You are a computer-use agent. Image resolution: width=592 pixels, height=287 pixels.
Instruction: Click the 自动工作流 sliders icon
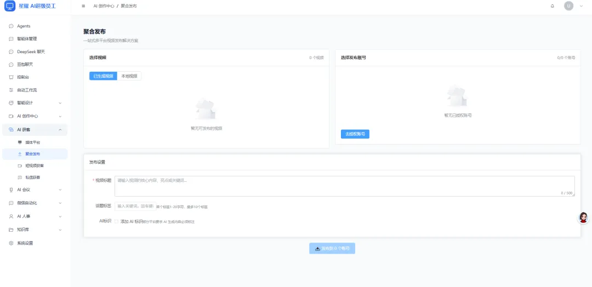coord(11,90)
